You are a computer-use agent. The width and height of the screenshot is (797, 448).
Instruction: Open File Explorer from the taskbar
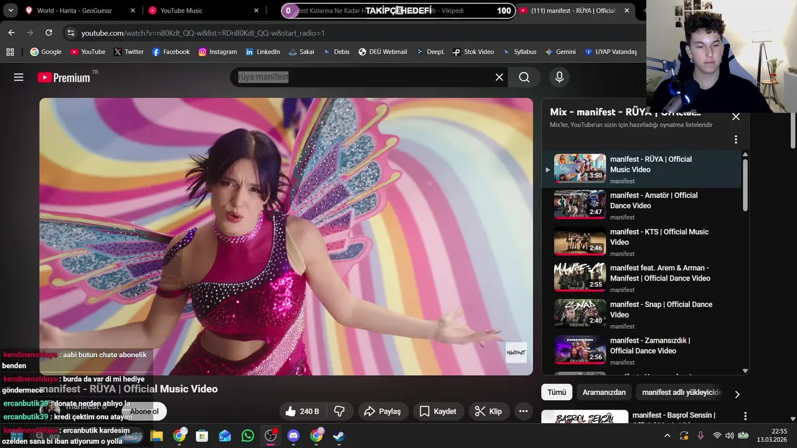[156, 436]
